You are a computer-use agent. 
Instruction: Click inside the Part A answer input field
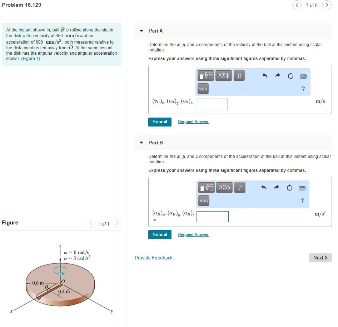pyautogui.click(x=212, y=104)
